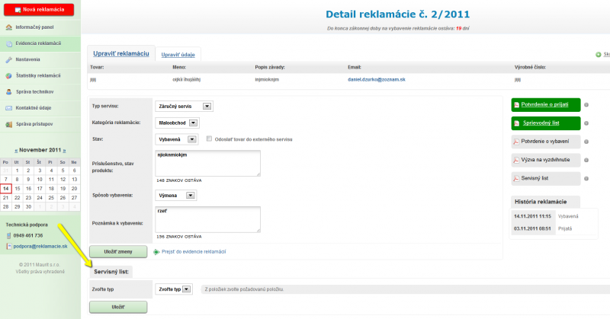Screen dimensions: 610x319
Task: Open Evidencia reklamácií in sidebar menu
Action: pyautogui.click(x=39, y=43)
